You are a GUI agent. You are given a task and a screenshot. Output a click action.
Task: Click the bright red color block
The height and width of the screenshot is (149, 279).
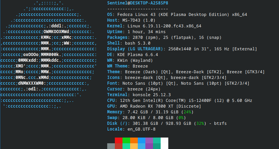[x=119, y=140]
